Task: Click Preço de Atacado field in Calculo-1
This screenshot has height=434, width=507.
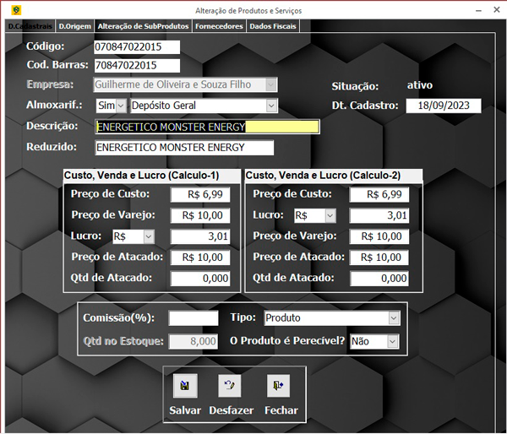Action: coord(200,258)
